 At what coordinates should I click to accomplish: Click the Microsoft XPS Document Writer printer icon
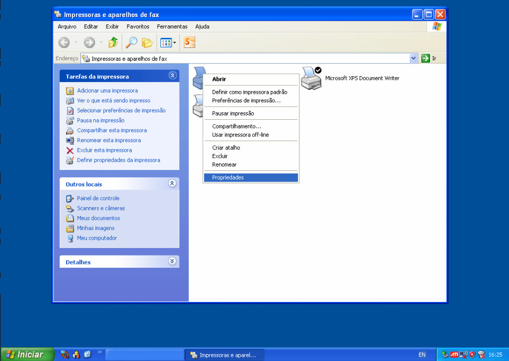pos(311,78)
